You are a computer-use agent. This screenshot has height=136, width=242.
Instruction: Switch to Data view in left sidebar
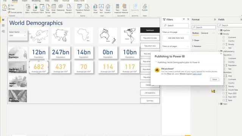coord(3,25)
